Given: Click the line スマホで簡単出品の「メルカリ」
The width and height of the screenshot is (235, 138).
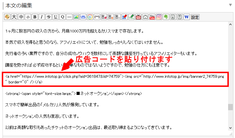Looking at the screenshot, I should point(52,105).
